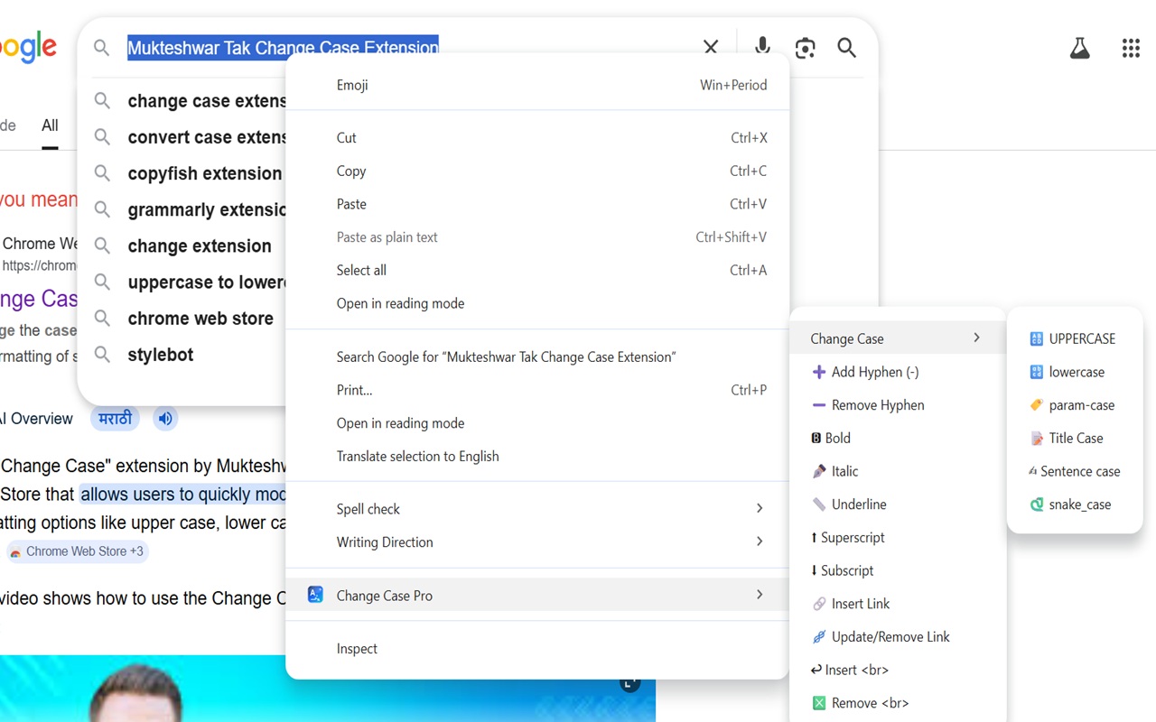
Task: Expand the Spell check submenu arrow
Action: tap(760, 509)
